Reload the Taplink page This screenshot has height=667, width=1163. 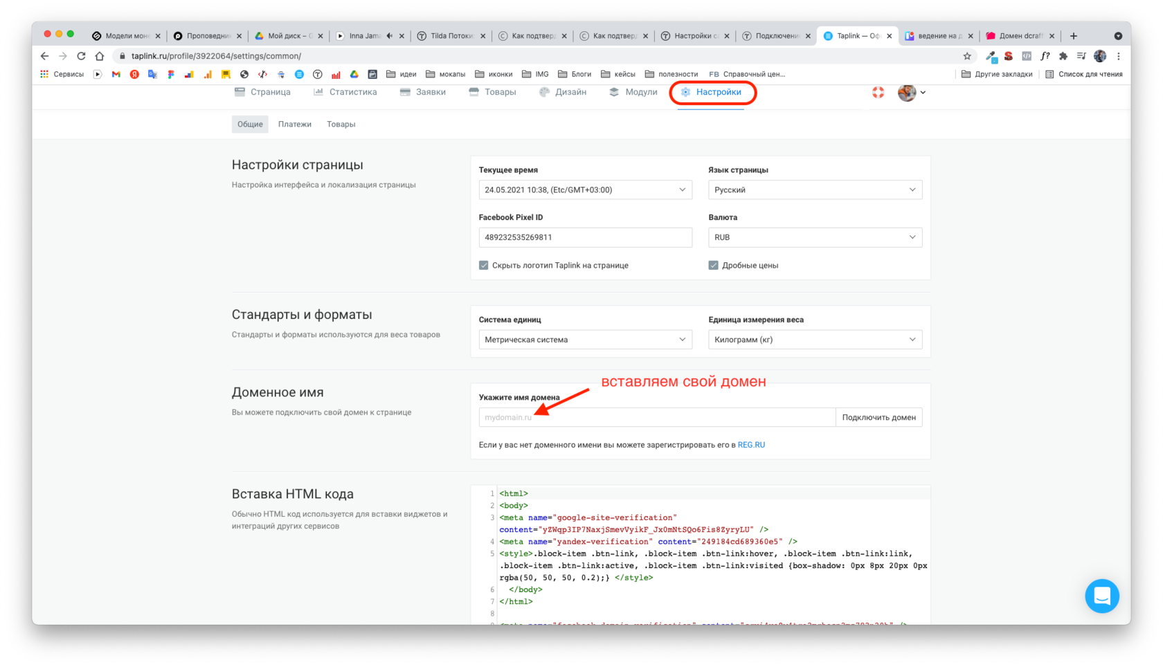point(81,56)
